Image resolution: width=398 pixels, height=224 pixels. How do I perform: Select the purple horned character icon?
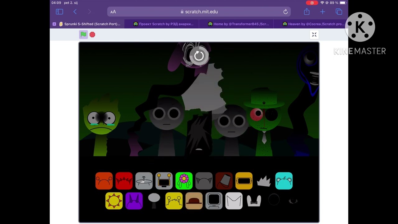click(134, 201)
